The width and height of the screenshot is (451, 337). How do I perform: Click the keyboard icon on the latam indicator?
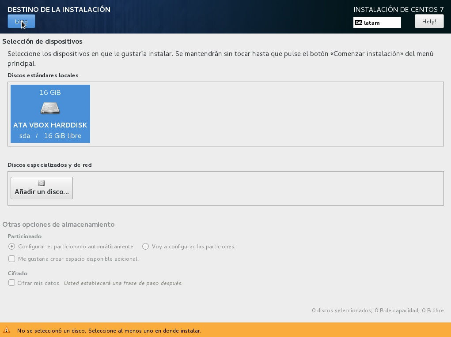[359, 22]
